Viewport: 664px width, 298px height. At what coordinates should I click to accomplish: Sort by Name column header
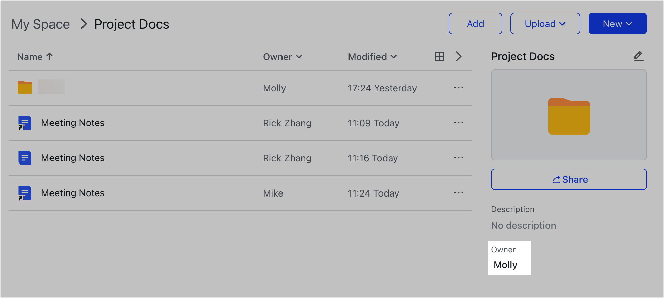[x=35, y=57]
